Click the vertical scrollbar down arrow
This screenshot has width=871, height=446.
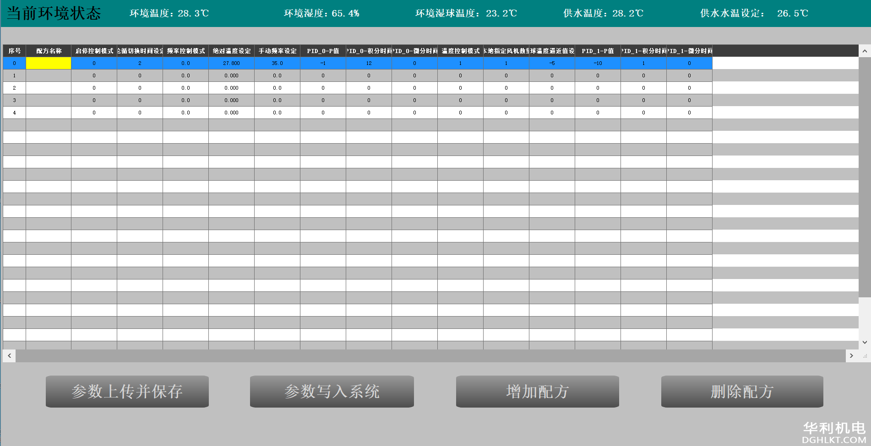pos(865,342)
